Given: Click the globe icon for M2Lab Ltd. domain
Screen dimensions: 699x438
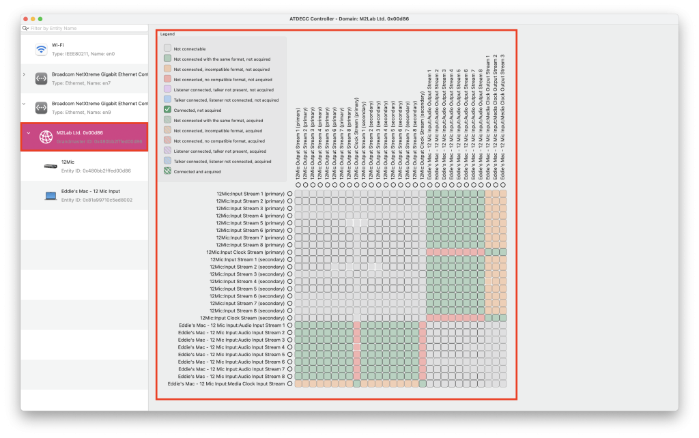Looking at the screenshot, I should click(x=45, y=137).
